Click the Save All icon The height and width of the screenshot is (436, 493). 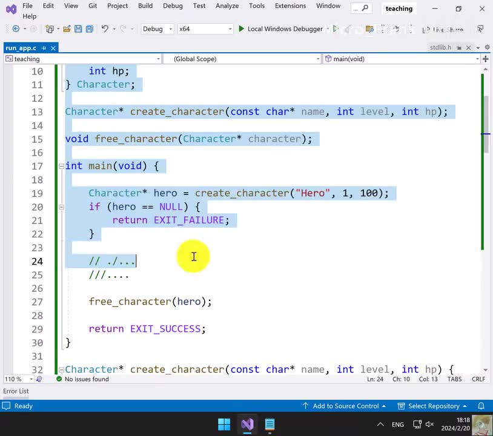(90, 29)
